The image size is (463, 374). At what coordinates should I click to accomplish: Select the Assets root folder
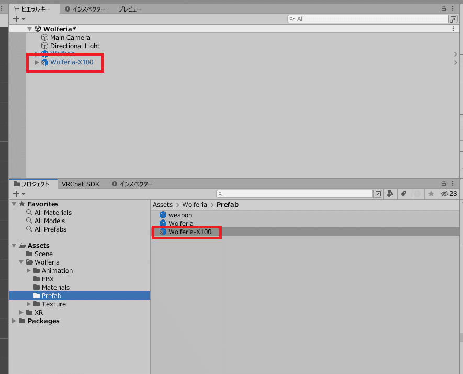coord(38,245)
